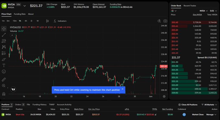Click NVDA logo in positions row
Viewport: 220px width, 120px height.
3,115
